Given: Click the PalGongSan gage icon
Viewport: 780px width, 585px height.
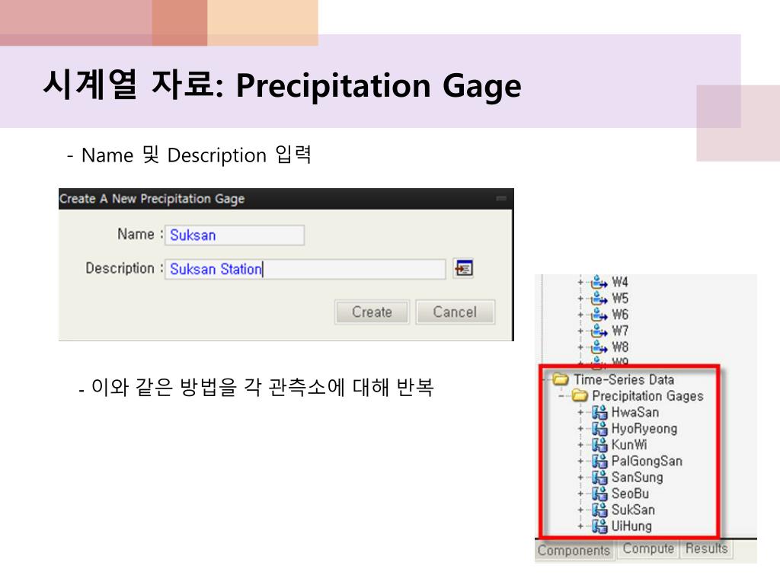Looking at the screenshot, I should coord(599,461).
